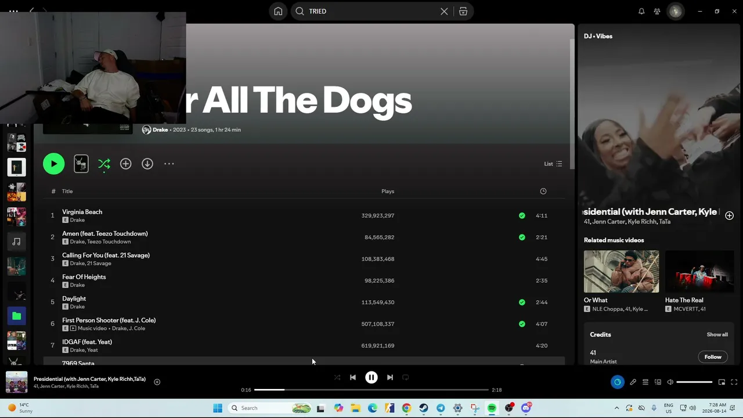Open the Browse icon beside search
Viewport: 743px width, 418px height.
pos(463,11)
